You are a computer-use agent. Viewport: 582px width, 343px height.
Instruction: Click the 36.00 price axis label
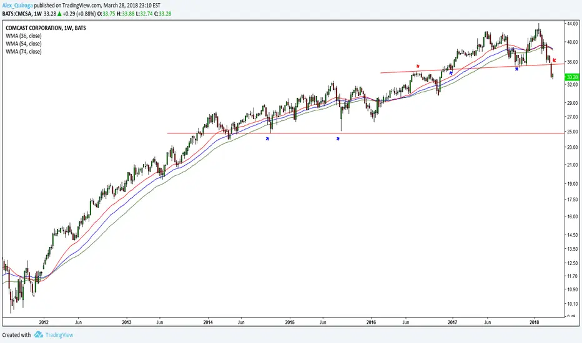(572, 62)
